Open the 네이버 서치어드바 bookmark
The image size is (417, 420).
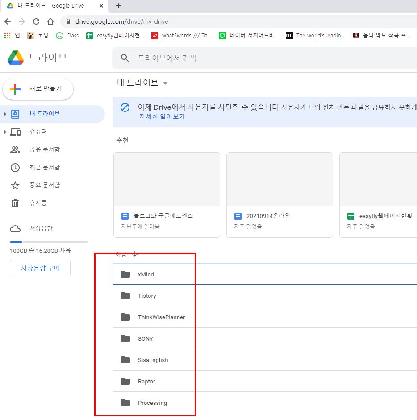pos(249,35)
